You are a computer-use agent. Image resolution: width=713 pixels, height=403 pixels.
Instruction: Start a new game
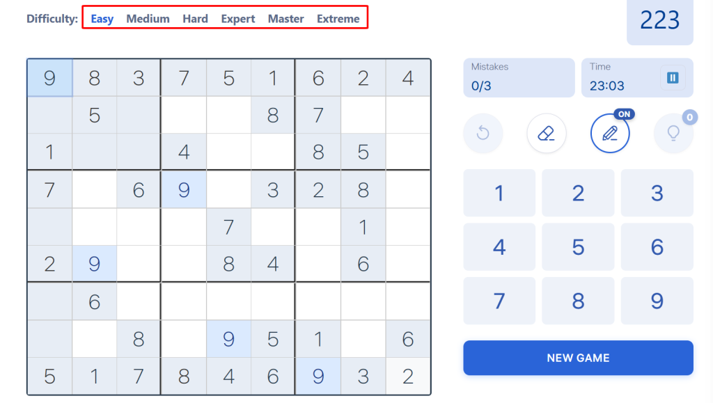(x=578, y=358)
